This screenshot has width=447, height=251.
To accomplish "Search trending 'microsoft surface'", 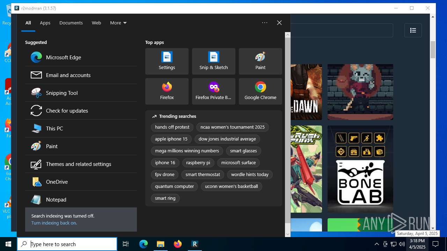I will pyautogui.click(x=239, y=162).
